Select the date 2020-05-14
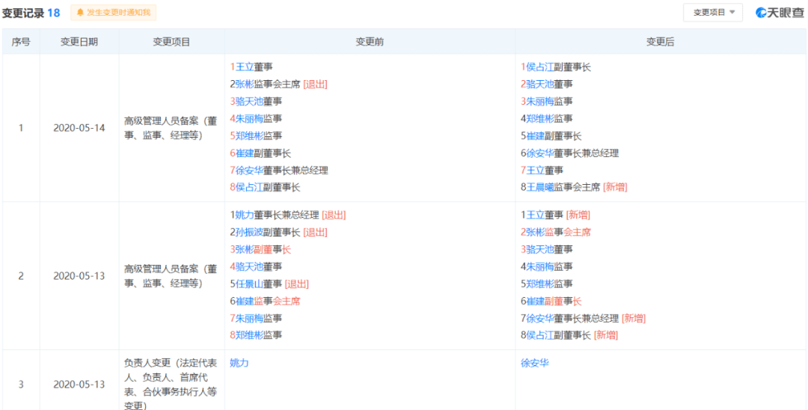This screenshot has height=410, width=808. point(79,128)
